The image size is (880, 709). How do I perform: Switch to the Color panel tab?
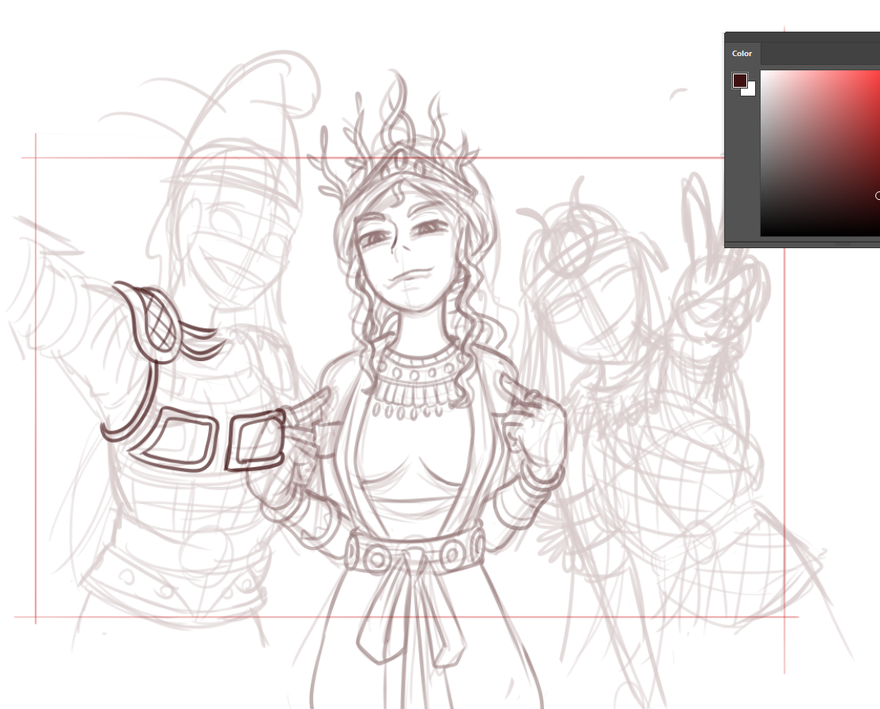click(x=742, y=53)
